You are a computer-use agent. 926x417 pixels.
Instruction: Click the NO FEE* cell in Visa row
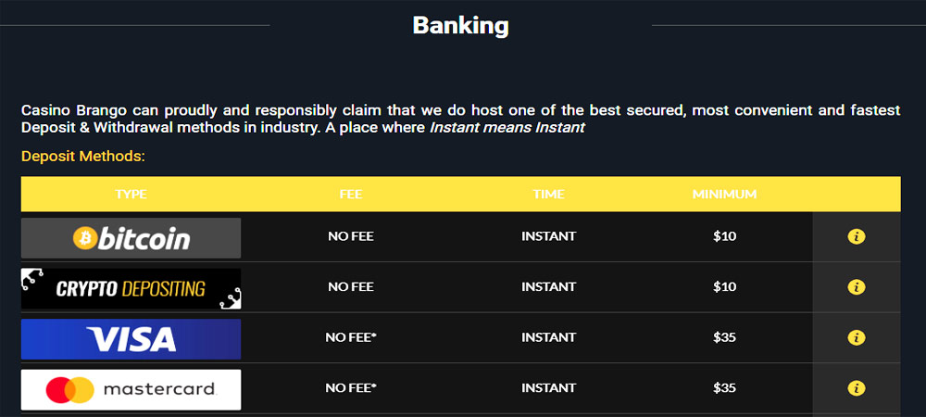[x=351, y=338]
